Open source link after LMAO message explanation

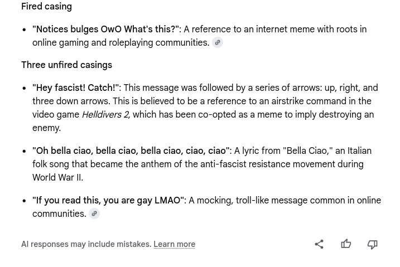click(x=94, y=213)
